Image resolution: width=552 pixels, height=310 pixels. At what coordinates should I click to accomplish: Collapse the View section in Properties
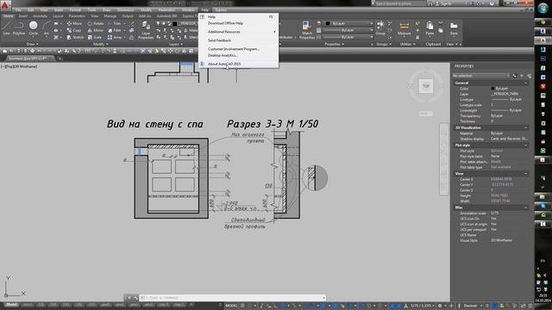526,174
